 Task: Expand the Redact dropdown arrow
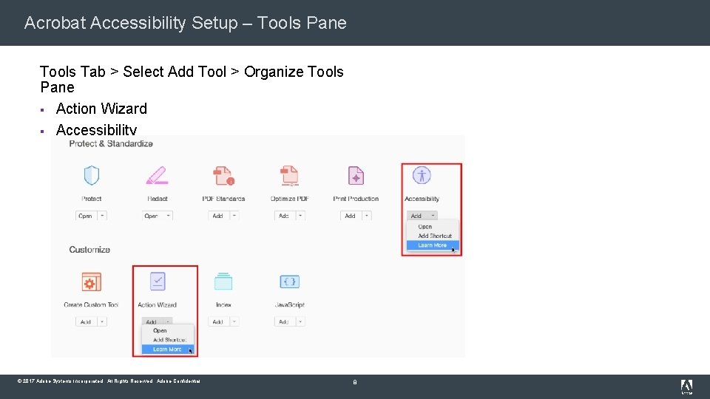point(169,216)
